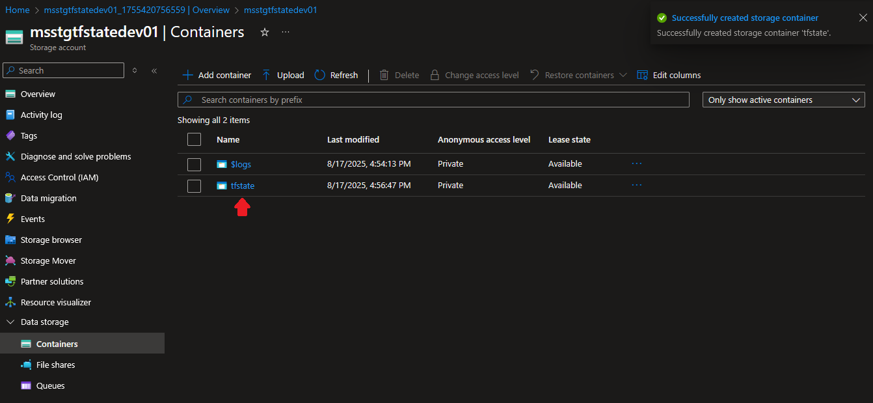This screenshot has width=873, height=403.
Task: Sort by Last modified column header
Action: [x=353, y=139]
